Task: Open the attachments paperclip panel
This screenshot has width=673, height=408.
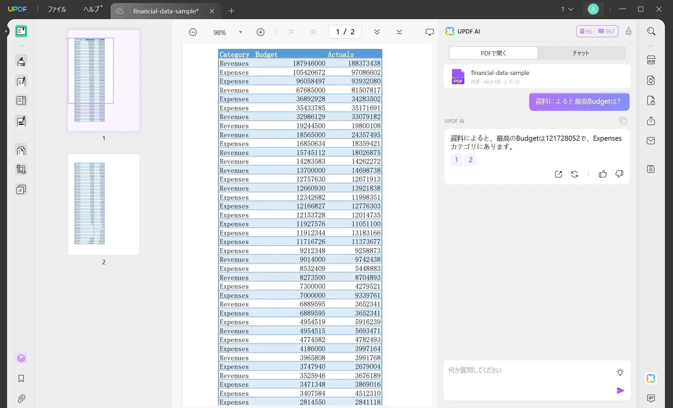Action: coord(21,399)
